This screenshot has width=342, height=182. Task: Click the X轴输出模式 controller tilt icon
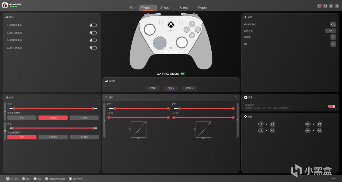[333, 24]
